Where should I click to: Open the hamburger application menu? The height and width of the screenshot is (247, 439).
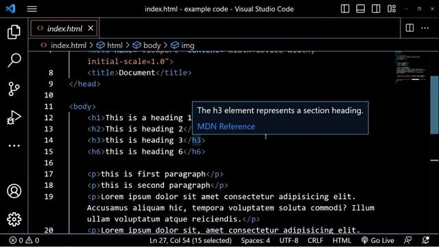(32, 9)
